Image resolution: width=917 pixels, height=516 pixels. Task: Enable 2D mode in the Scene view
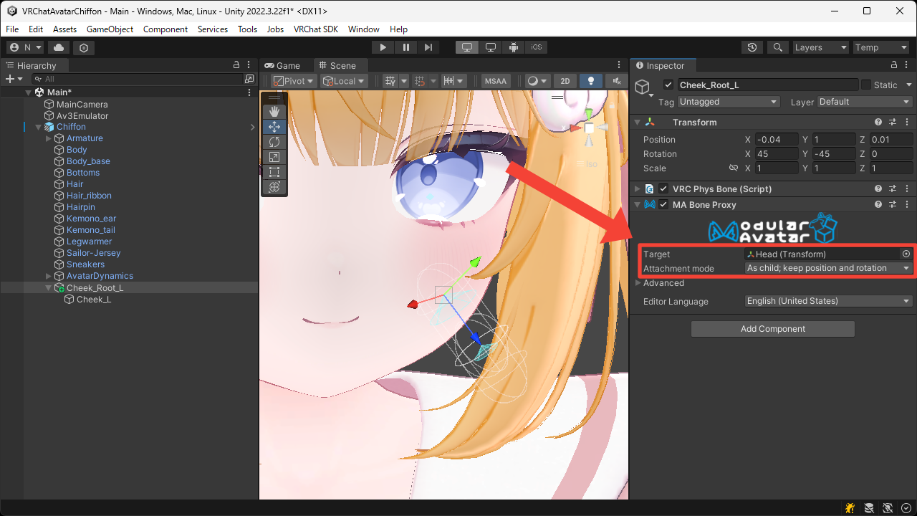click(x=565, y=80)
